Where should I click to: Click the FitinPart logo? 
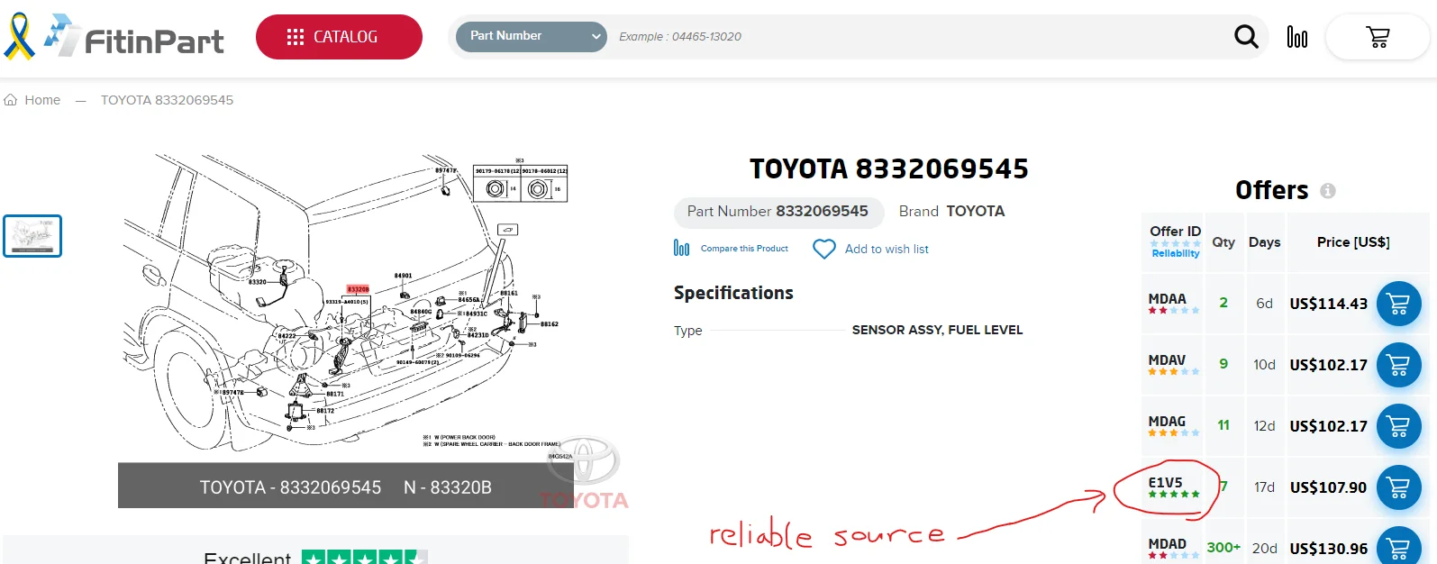tap(134, 37)
